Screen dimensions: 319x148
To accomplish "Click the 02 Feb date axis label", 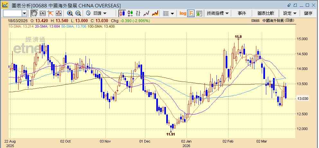I will coord(228,141).
